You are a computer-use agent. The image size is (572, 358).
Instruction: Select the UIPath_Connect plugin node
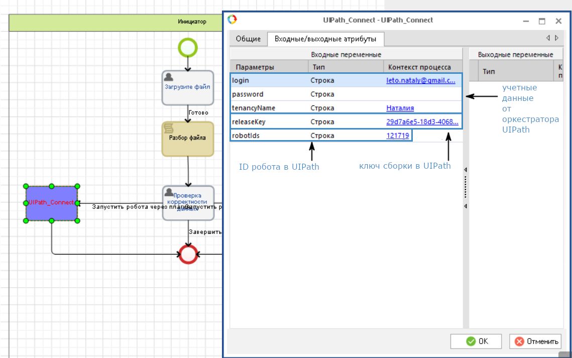51,203
